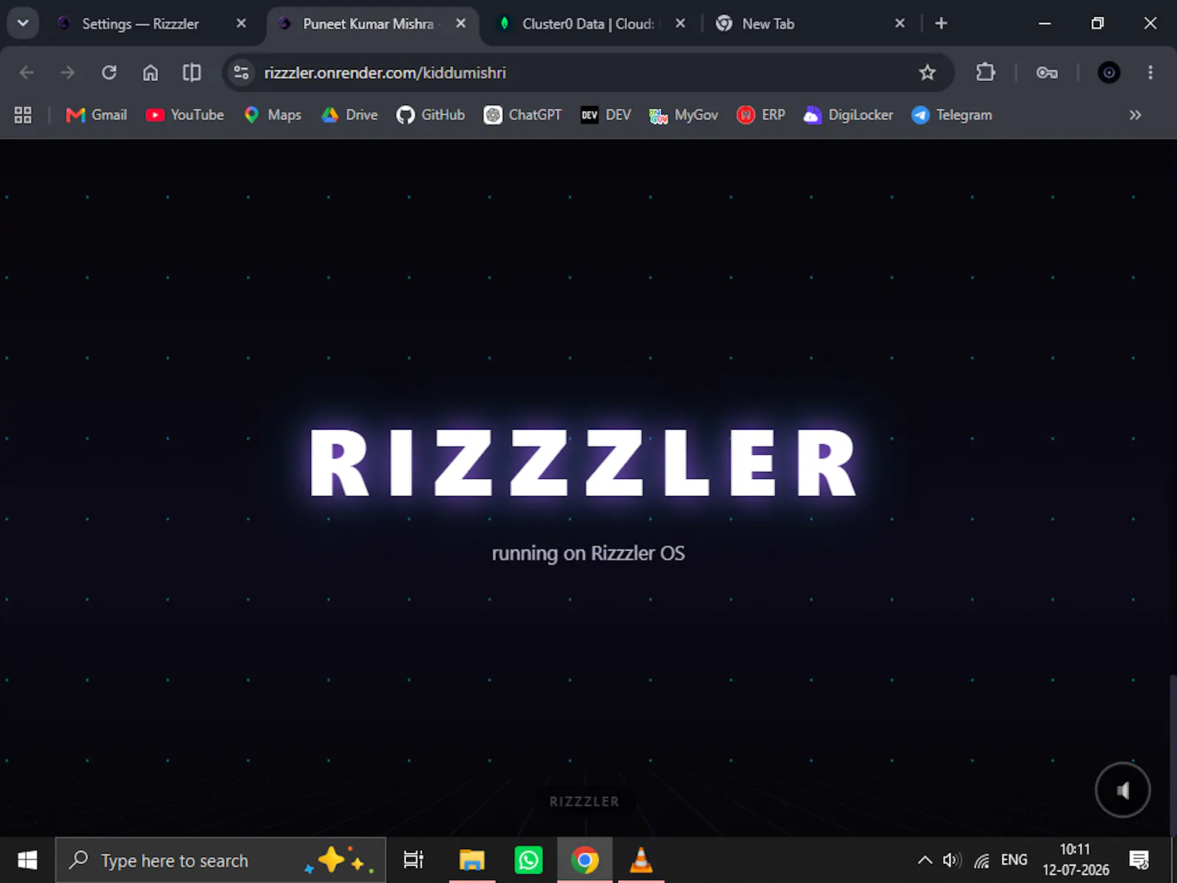This screenshot has height=883, width=1177.
Task: Open the Drive bookmark
Action: tap(349, 115)
